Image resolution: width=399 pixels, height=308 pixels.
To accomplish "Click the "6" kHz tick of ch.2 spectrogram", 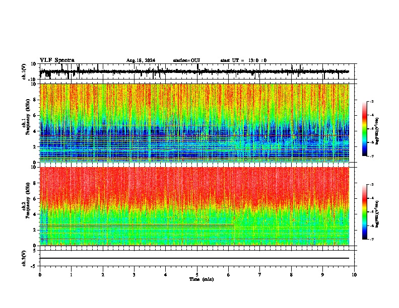I will point(35,199).
